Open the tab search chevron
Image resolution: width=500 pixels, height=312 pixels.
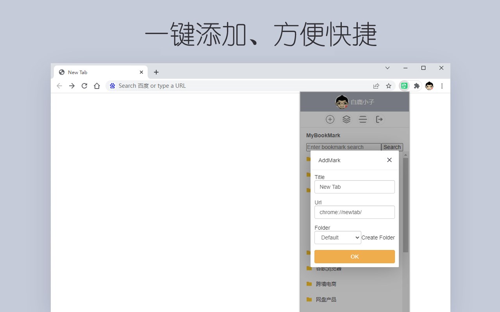pyautogui.click(x=387, y=68)
